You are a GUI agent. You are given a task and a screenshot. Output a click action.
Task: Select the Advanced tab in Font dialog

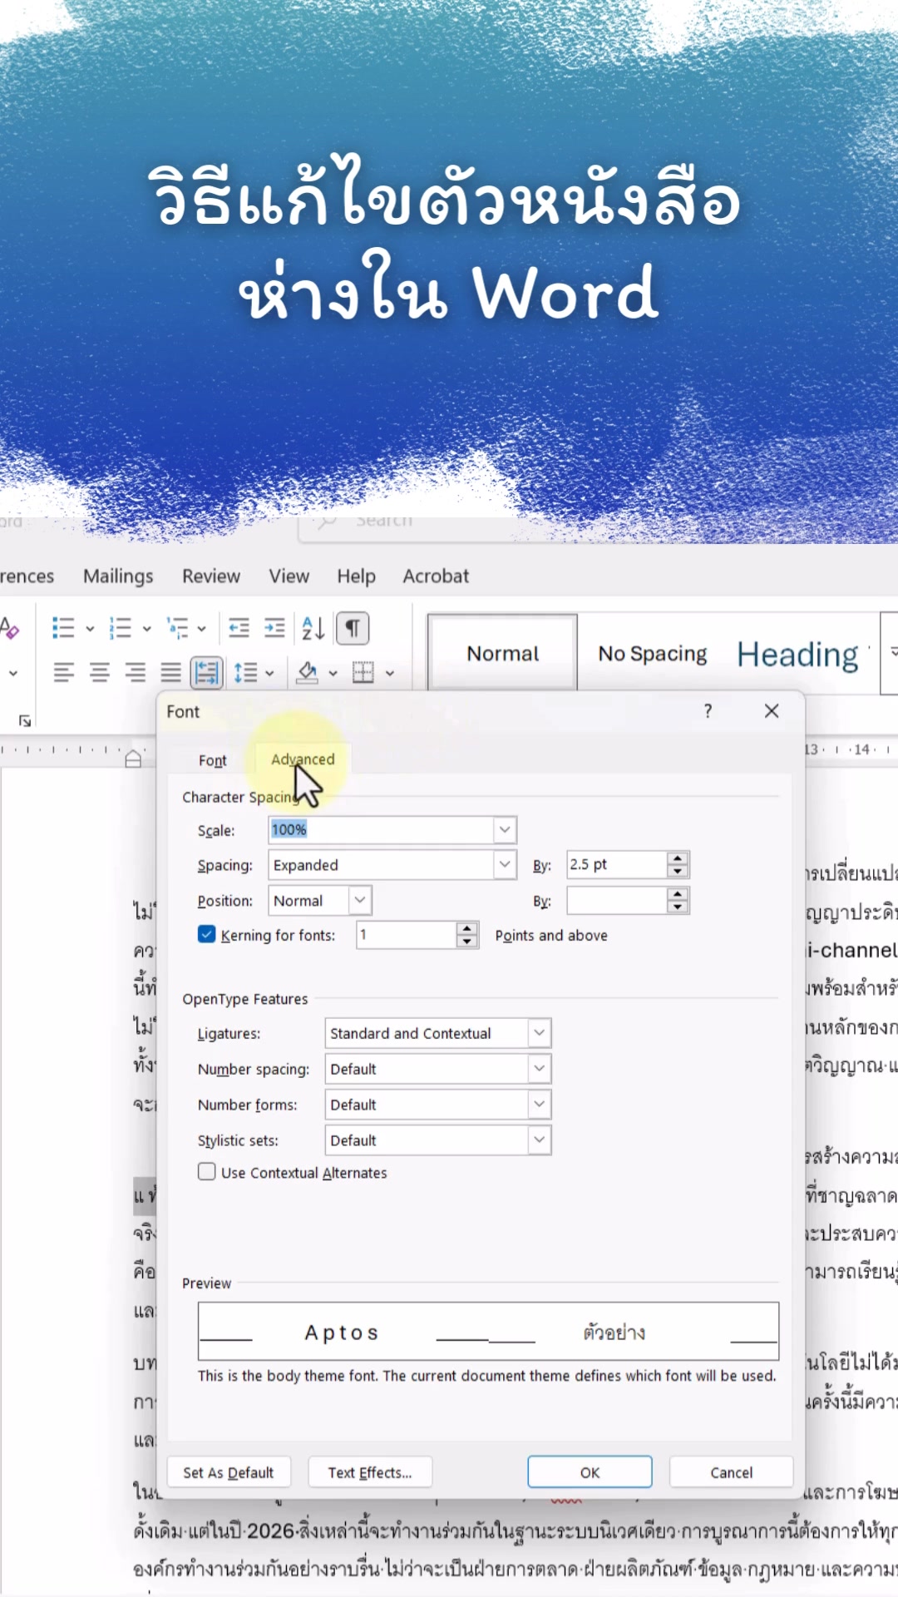(x=303, y=759)
